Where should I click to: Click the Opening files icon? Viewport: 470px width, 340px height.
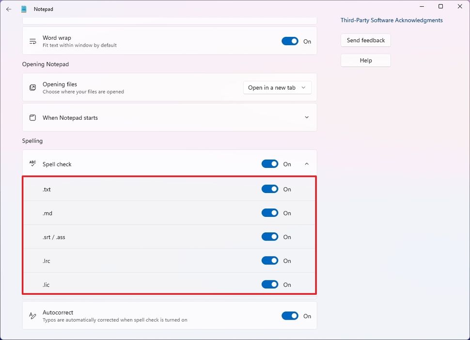point(32,87)
